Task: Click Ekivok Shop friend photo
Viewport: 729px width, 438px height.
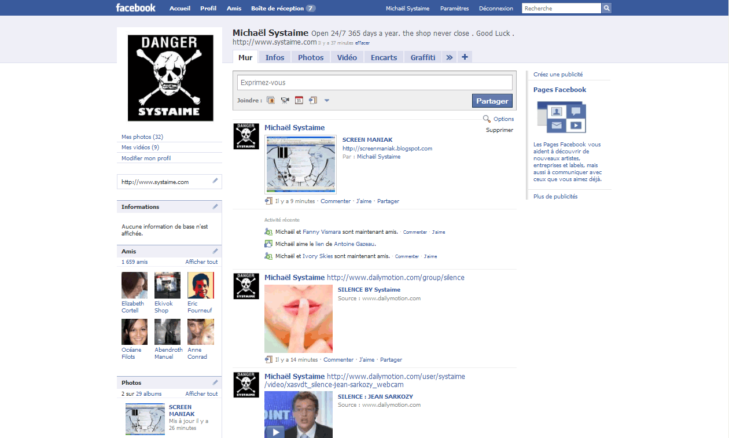Action: pos(167,285)
